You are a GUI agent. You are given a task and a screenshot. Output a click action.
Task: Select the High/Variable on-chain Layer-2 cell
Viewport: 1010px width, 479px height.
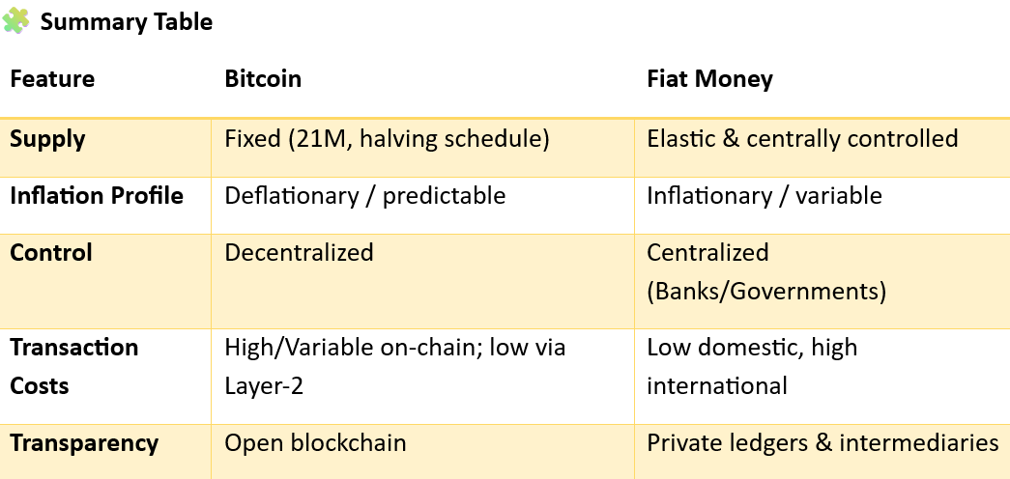(x=394, y=366)
